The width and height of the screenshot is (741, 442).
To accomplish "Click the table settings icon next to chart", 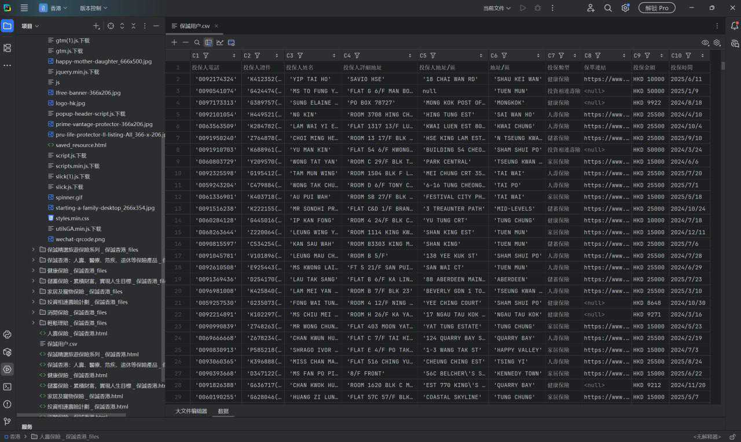I will (232, 42).
